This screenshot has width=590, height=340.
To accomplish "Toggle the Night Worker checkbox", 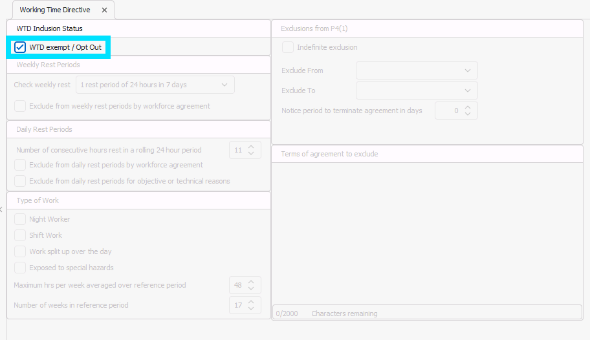I will pos(21,219).
